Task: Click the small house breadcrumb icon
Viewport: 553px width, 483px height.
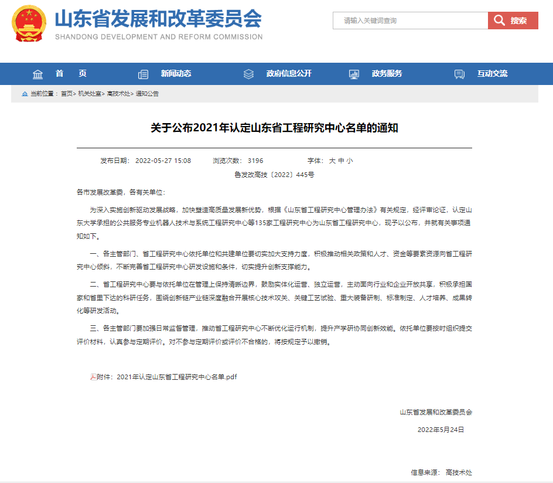Action: (25, 94)
